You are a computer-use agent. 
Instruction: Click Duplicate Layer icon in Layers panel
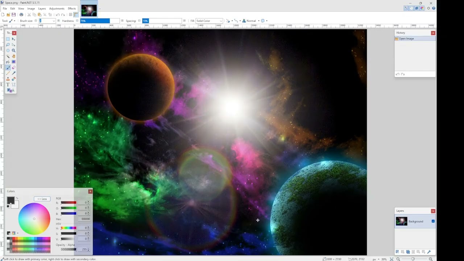click(408, 252)
